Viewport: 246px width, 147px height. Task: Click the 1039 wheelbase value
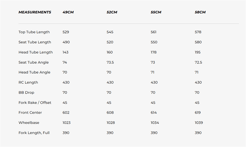point(199,122)
